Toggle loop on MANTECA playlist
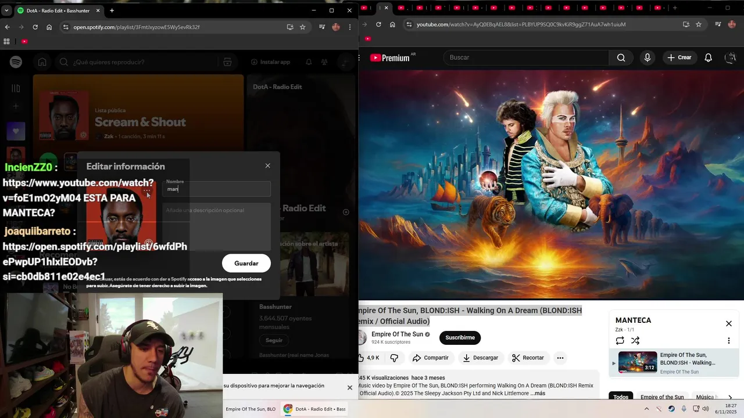The height and width of the screenshot is (418, 744). [x=620, y=341]
